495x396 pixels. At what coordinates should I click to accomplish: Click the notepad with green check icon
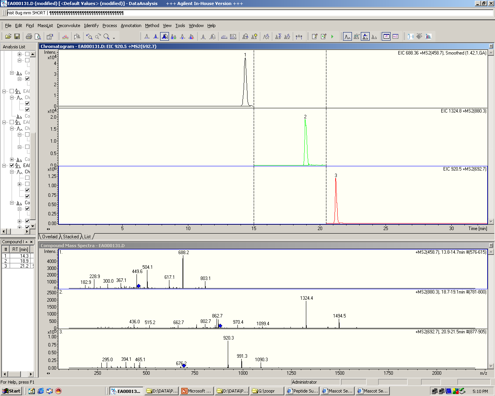[x=323, y=36]
